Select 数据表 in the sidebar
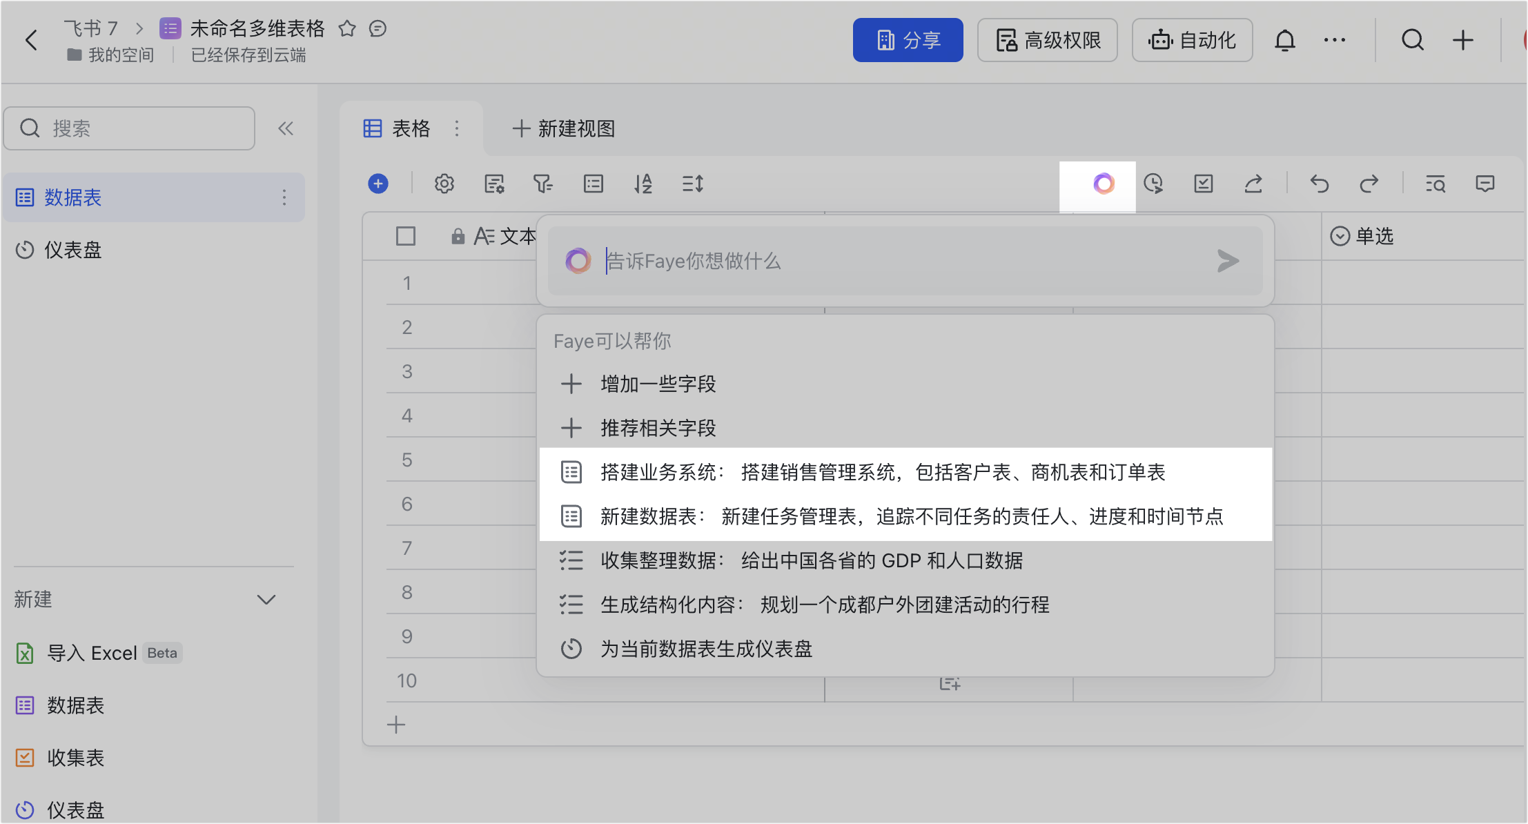This screenshot has width=1528, height=824. pyautogui.click(x=153, y=197)
